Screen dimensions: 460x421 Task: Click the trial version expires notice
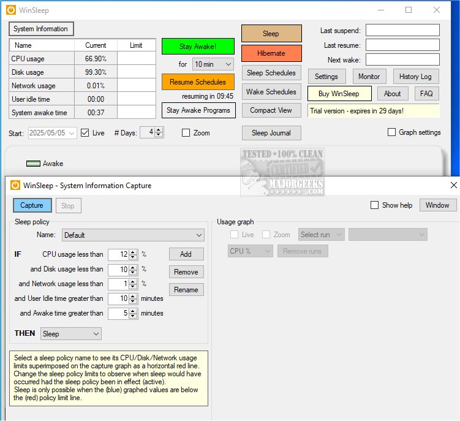pyautogui.click(x=374, y=111)
